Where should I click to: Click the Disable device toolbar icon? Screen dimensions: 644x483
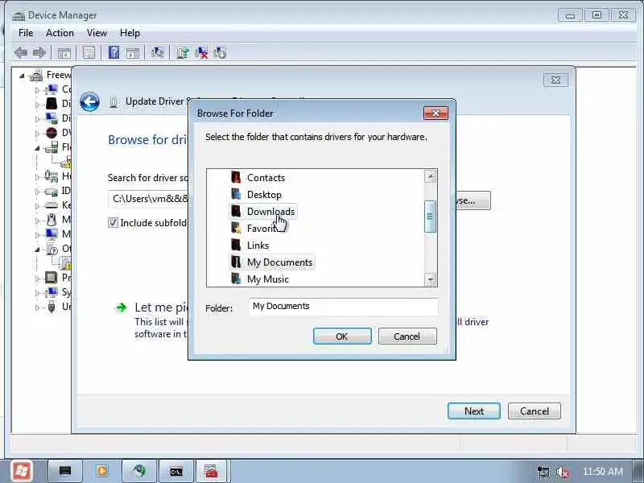click(220, 52)
